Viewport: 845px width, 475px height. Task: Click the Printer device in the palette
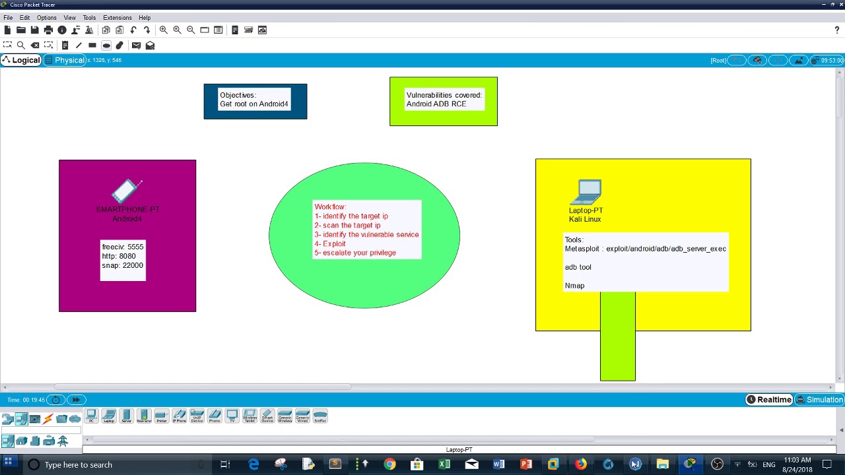[161, 416]
